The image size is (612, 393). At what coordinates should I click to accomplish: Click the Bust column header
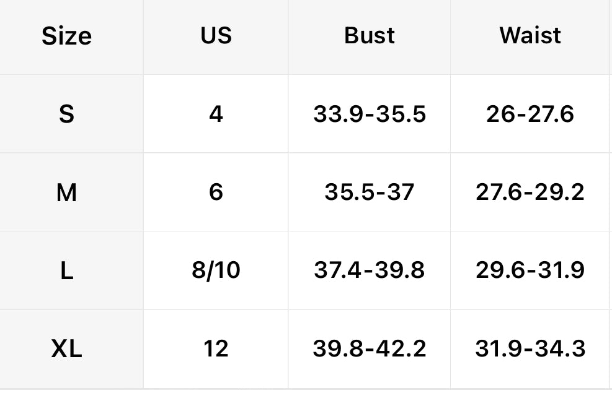[369, 35]
